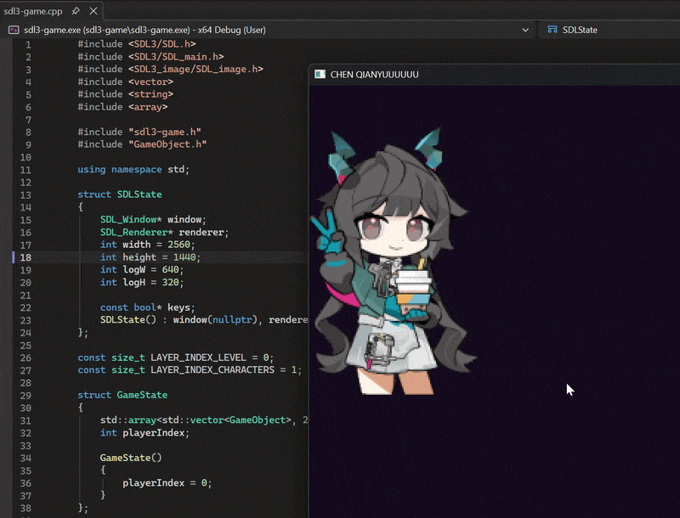Click the '#include <array>' line

coord(122,107)
